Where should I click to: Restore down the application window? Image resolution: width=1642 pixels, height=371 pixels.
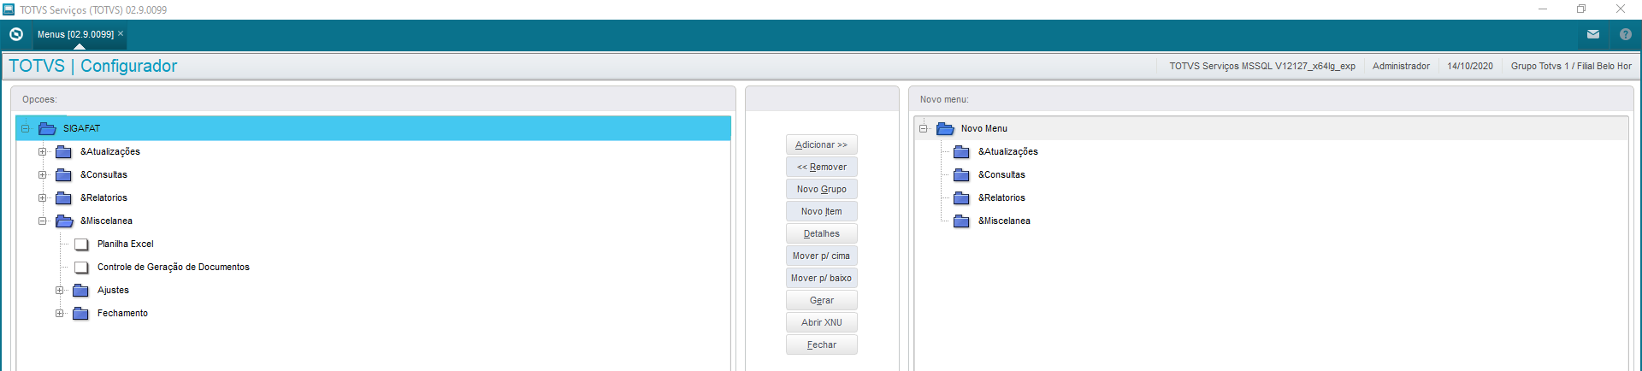(x=1581, y=9)
